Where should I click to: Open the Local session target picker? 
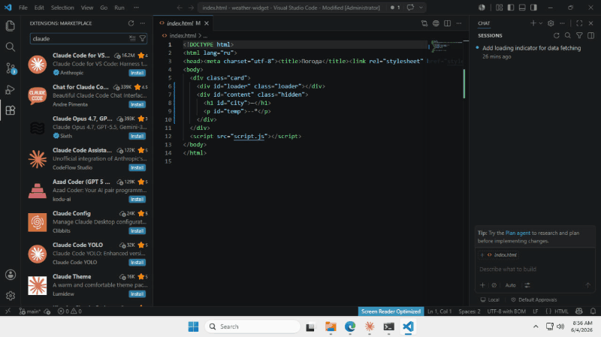[x=490, y=300]
